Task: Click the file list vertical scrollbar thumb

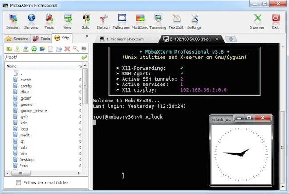Action: point(85,86)
